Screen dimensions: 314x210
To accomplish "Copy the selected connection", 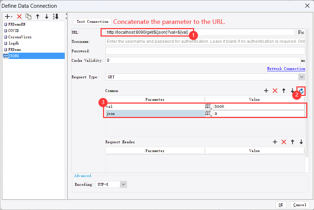I will [28, 16].
